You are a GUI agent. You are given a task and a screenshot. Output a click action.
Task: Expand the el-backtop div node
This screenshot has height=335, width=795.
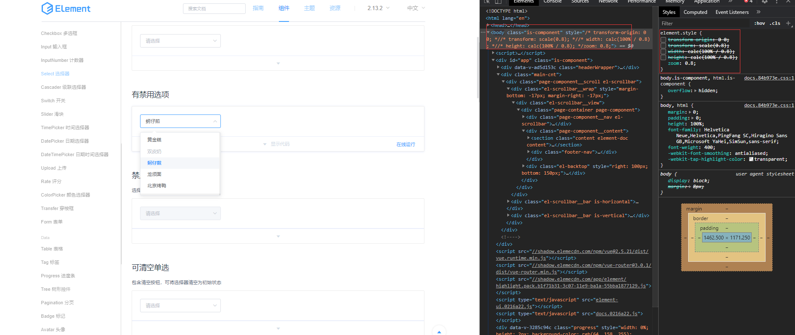tap(524, 166)
